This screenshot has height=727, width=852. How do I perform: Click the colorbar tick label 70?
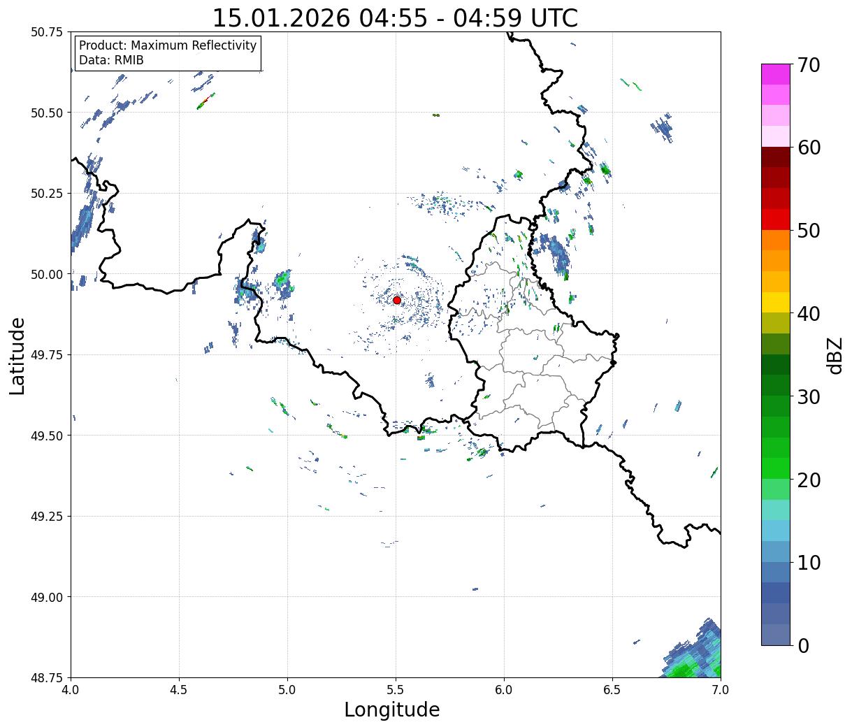pyautogui.click(x=809, y=65)
